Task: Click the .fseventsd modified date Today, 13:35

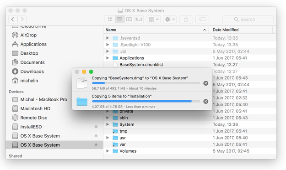Action: click(x=225, y=38)
